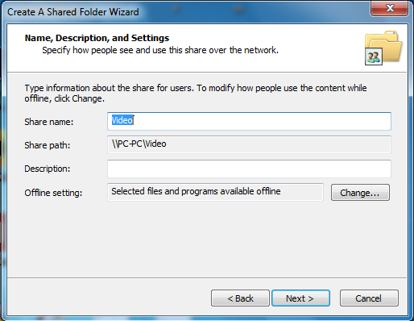Cancel the shared folder wizard
This screenshot has width=414, height=321.
[369, 298]
